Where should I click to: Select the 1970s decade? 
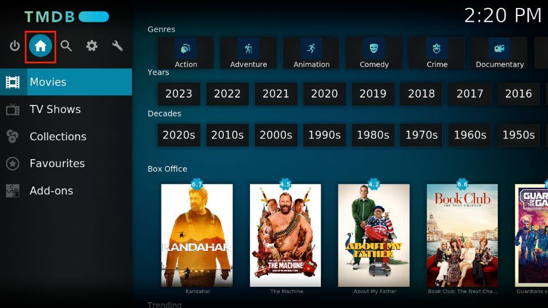coord(421,135)
